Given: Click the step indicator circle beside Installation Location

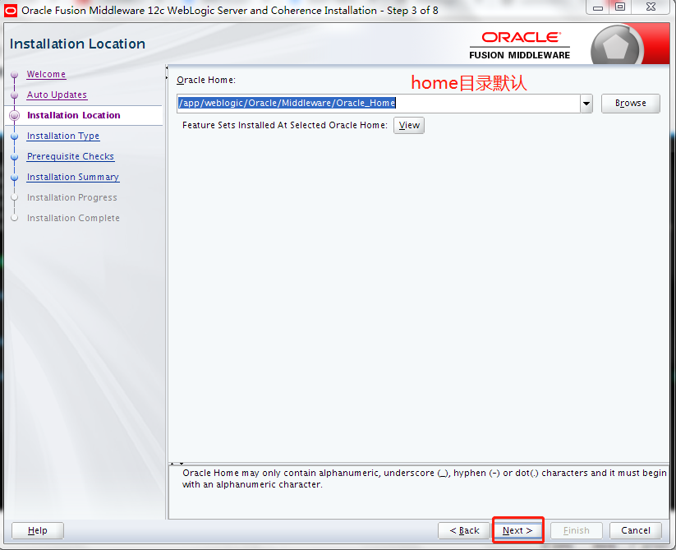Looking at the screenshot, I should pos(14,115).
